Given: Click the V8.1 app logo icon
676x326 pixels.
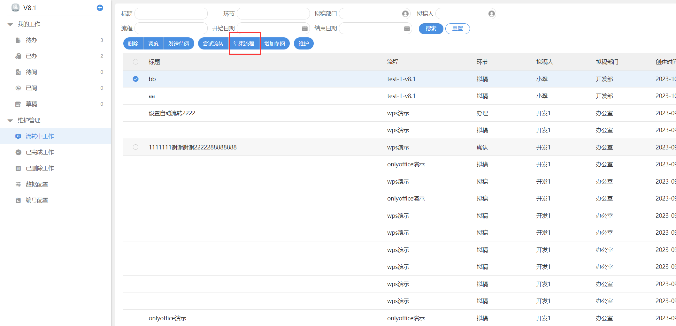Looking at the screenshot, I should (x=15, y=7).
